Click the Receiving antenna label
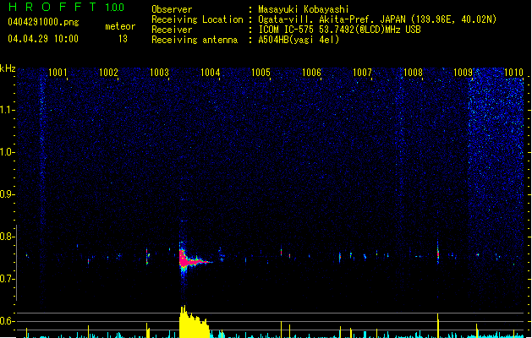Viewport: 532px width, 338px height. click(195, 40)
